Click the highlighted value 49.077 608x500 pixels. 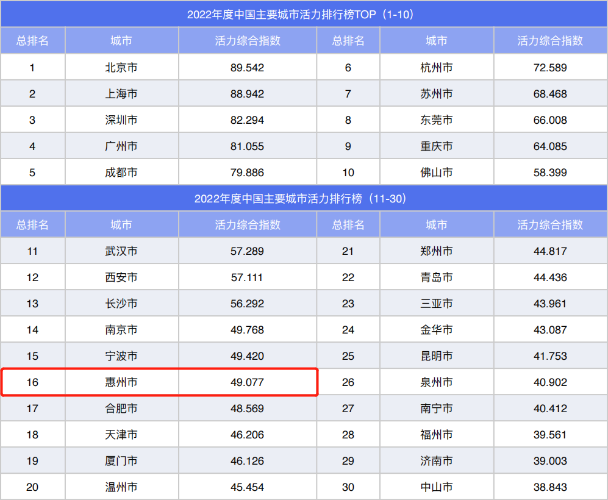coord(247,383)
